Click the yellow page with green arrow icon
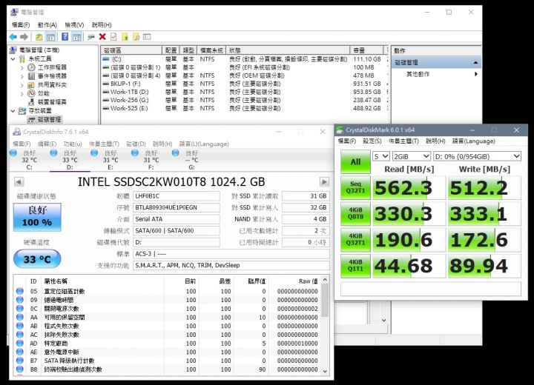The image size is (534, 385). 125,37
